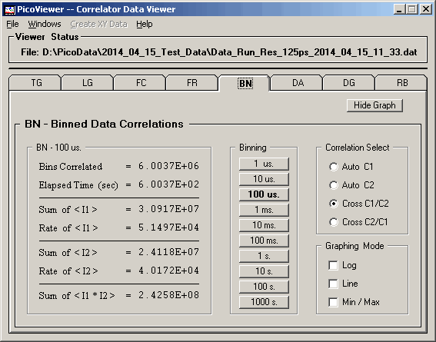Set binning to 10 ms.

pos(264,225)
